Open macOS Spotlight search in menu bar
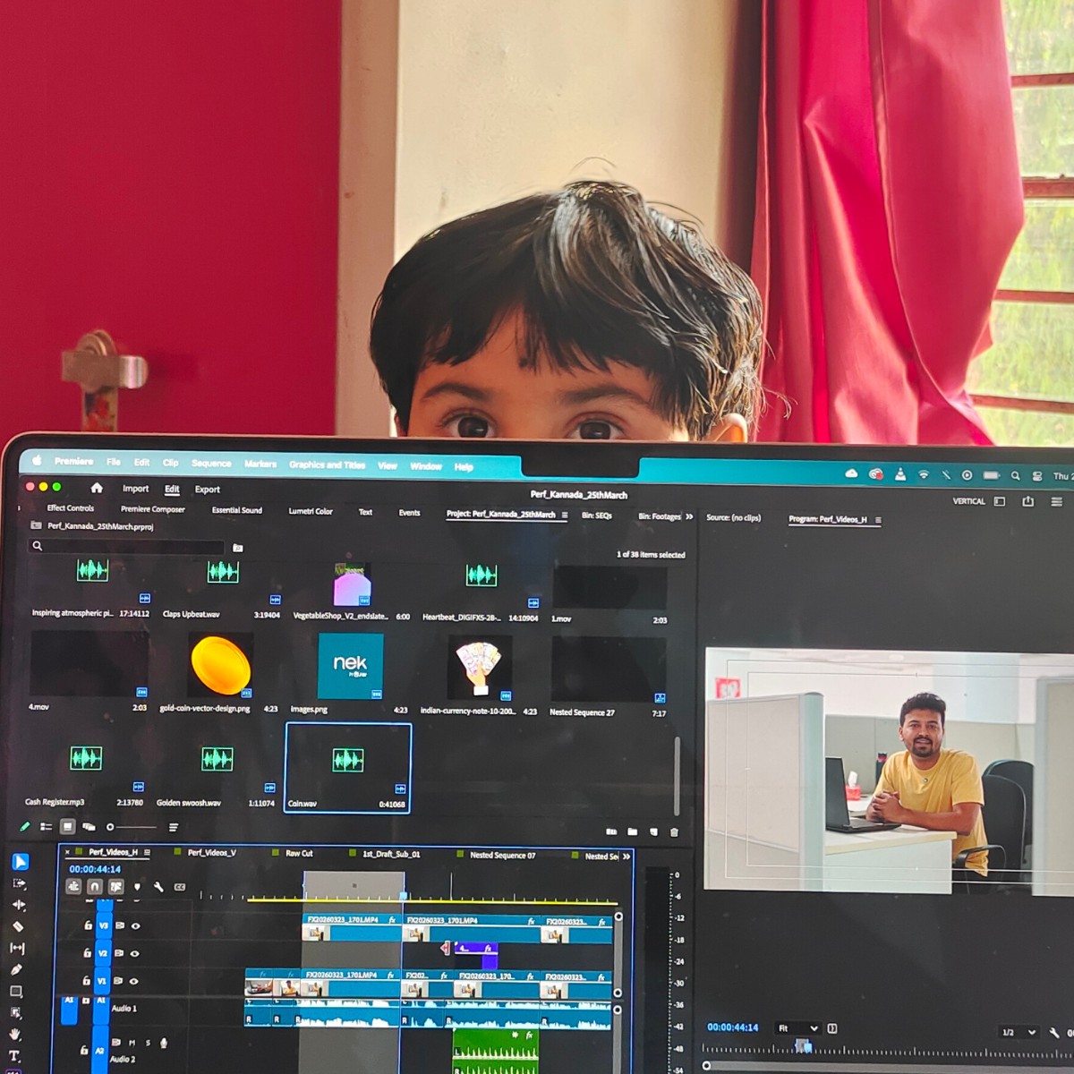The width and height of the screenshot is (1074, 1074). 1015,475
